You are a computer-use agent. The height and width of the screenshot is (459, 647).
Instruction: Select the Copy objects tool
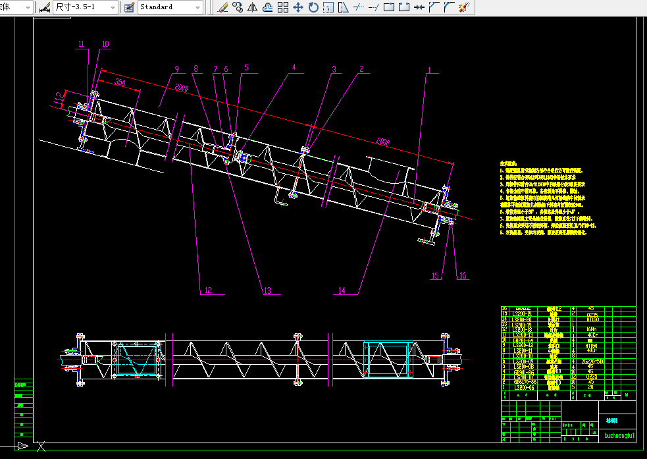point(238,7)
